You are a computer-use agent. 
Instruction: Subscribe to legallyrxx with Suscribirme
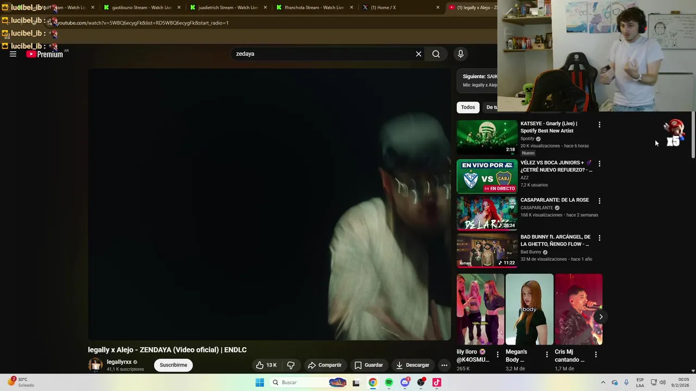(x=173, y=365)
